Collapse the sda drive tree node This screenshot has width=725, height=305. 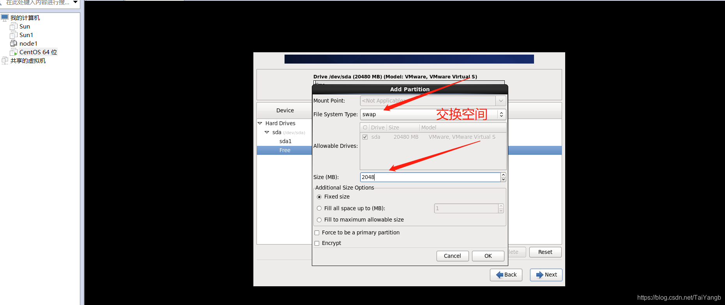[267, 132]
